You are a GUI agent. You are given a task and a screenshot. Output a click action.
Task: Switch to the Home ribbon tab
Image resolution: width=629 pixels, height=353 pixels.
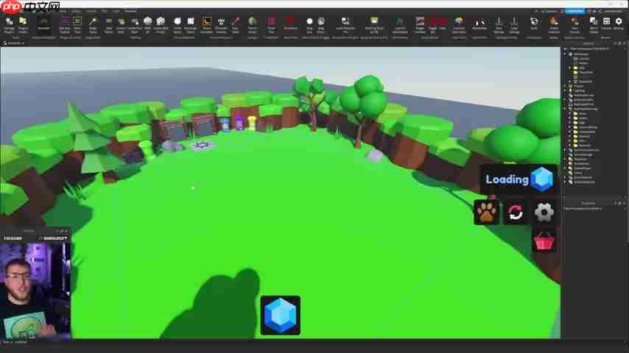pos(63,11)
